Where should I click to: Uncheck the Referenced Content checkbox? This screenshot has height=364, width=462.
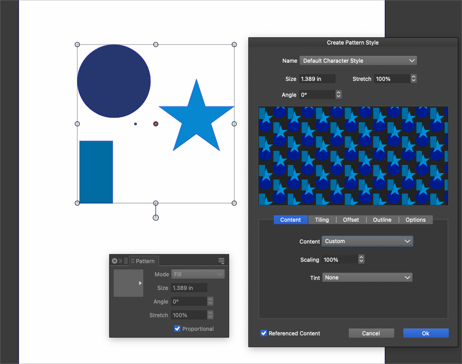click(x=264, y=333)
